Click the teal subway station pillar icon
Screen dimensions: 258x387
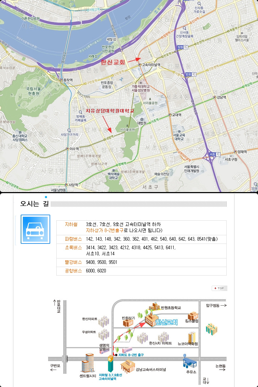tap(110, 364)
